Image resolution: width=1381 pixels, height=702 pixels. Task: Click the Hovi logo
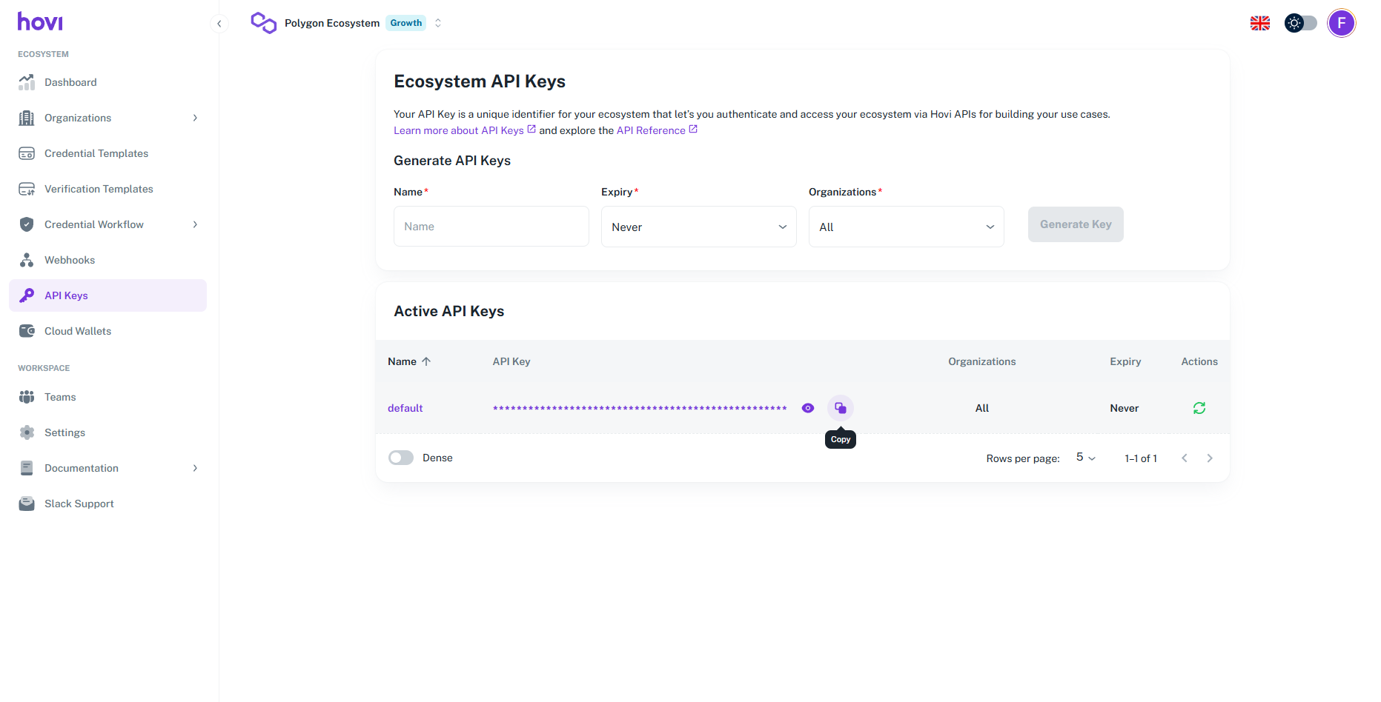point(40,21)
